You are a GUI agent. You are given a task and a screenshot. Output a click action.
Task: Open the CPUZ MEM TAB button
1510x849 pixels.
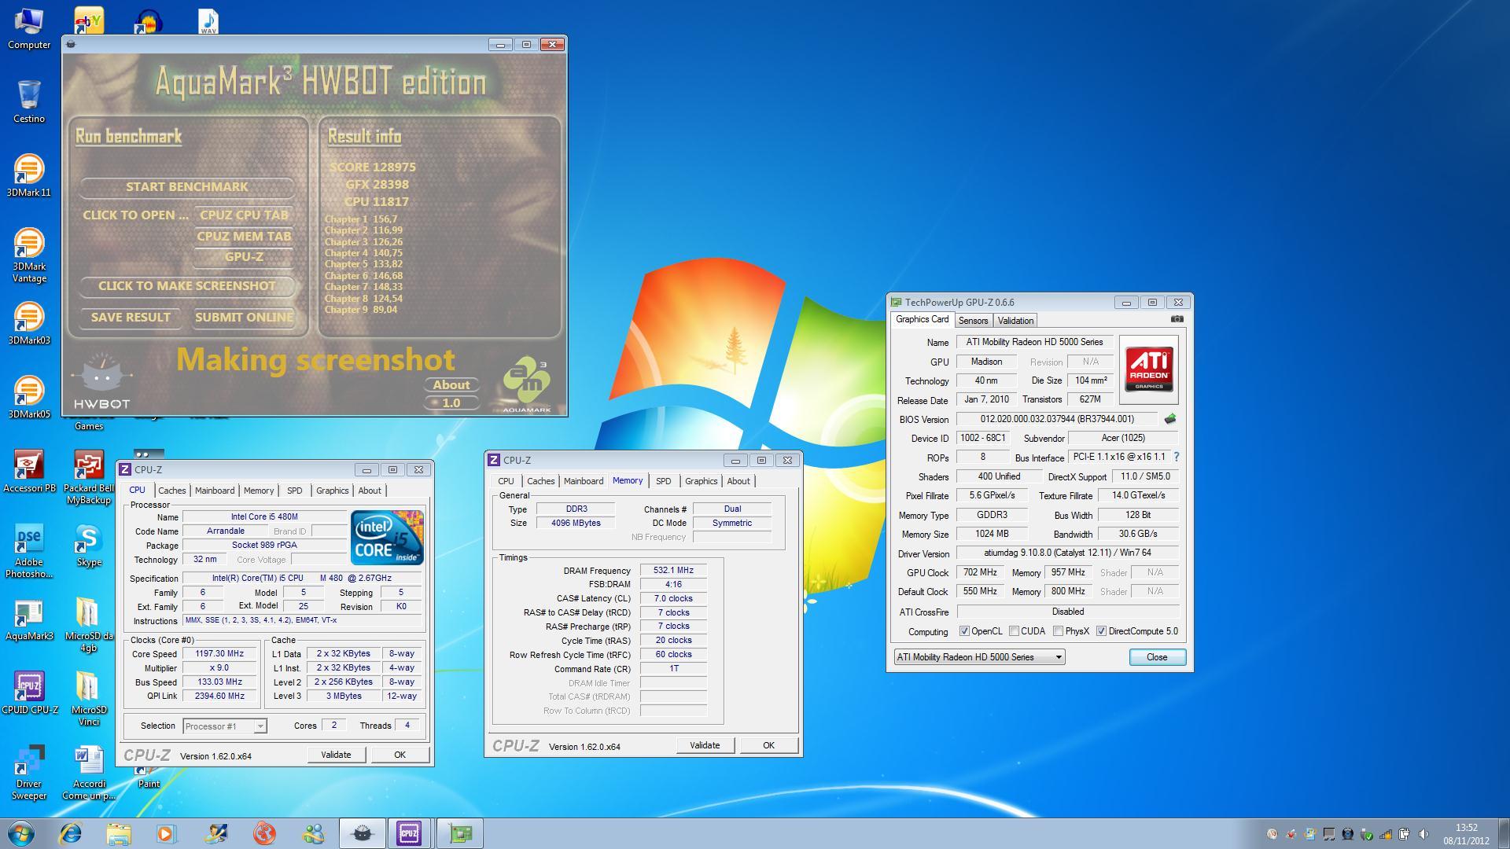tap(244, 236)
